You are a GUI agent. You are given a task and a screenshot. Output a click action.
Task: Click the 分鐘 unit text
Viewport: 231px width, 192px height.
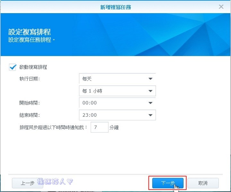[x=114, y=127]
